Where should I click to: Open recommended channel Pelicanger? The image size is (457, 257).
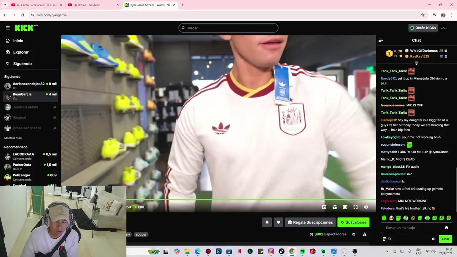[30, 177]
